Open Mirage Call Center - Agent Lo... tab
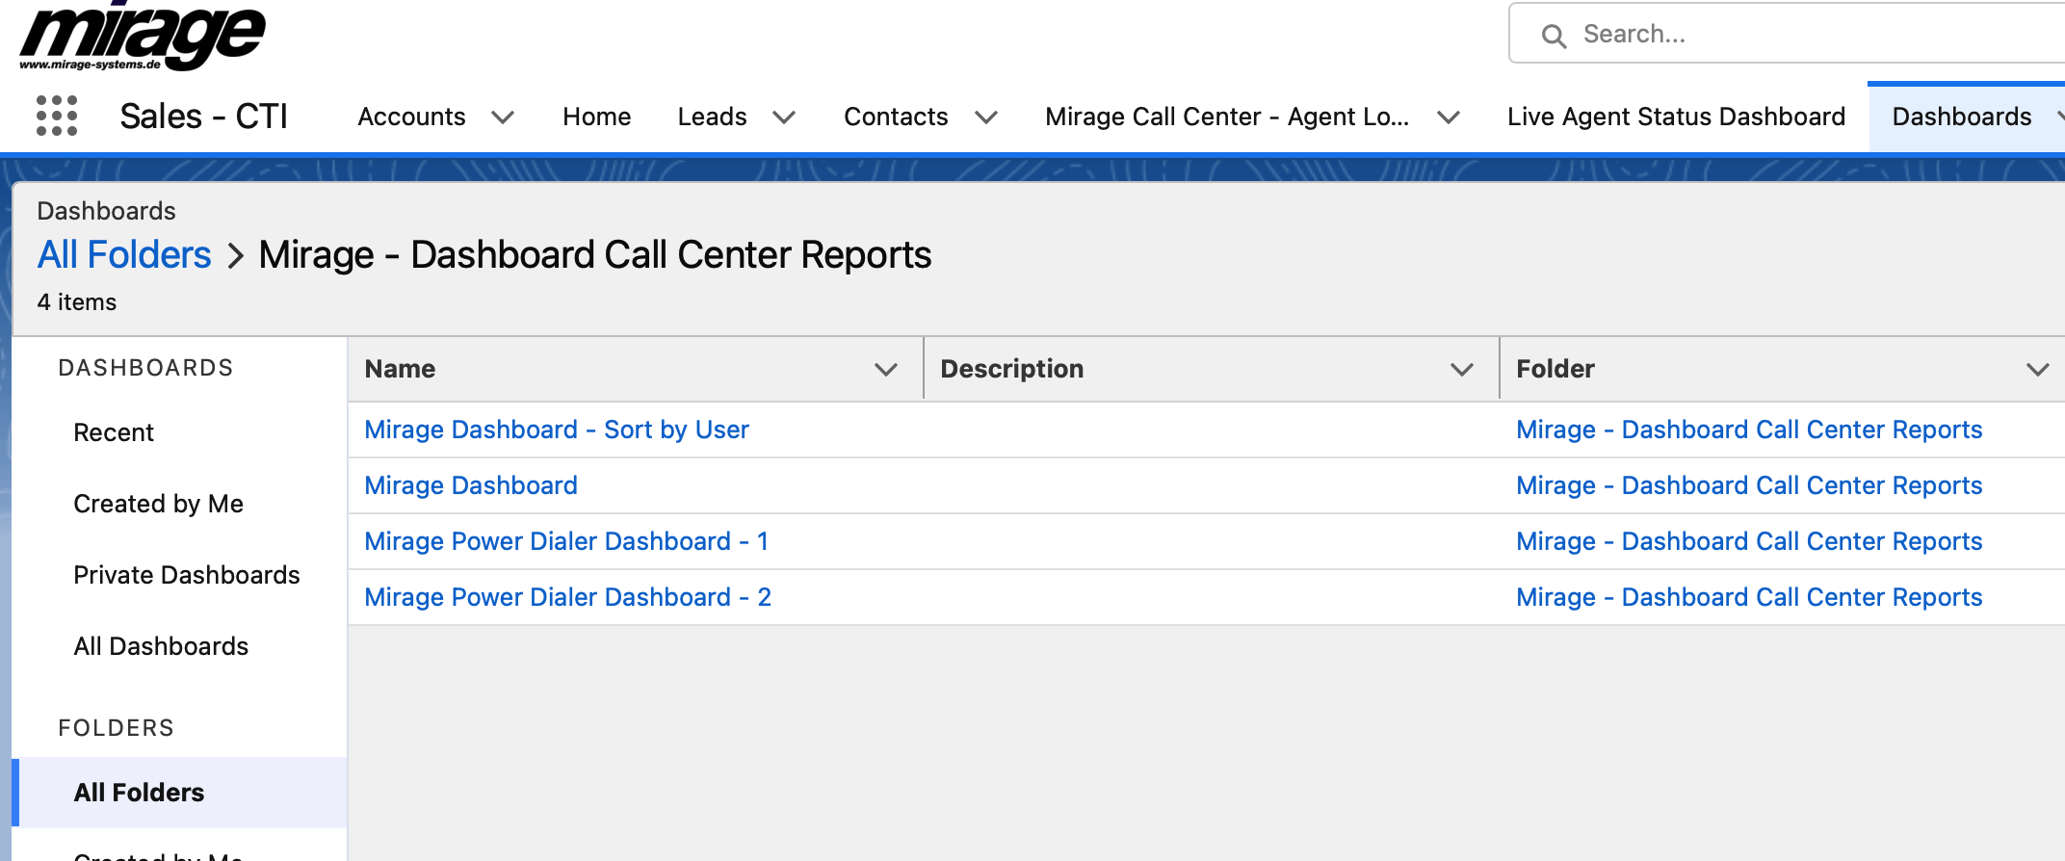The width and height of the screenshot is (2065, 861). (x=1227, y=117)
